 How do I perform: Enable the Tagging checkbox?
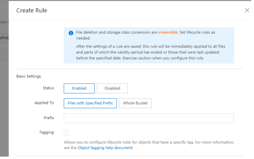[66, 133]
